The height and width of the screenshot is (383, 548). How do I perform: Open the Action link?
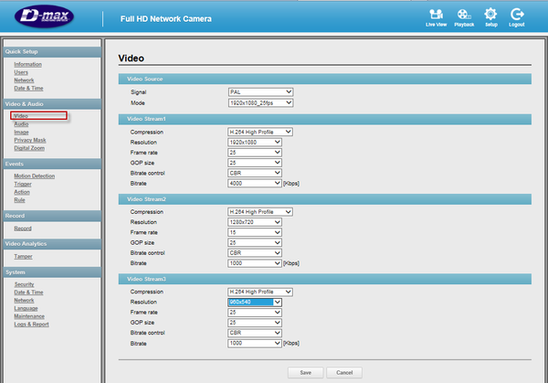[22, 192]
